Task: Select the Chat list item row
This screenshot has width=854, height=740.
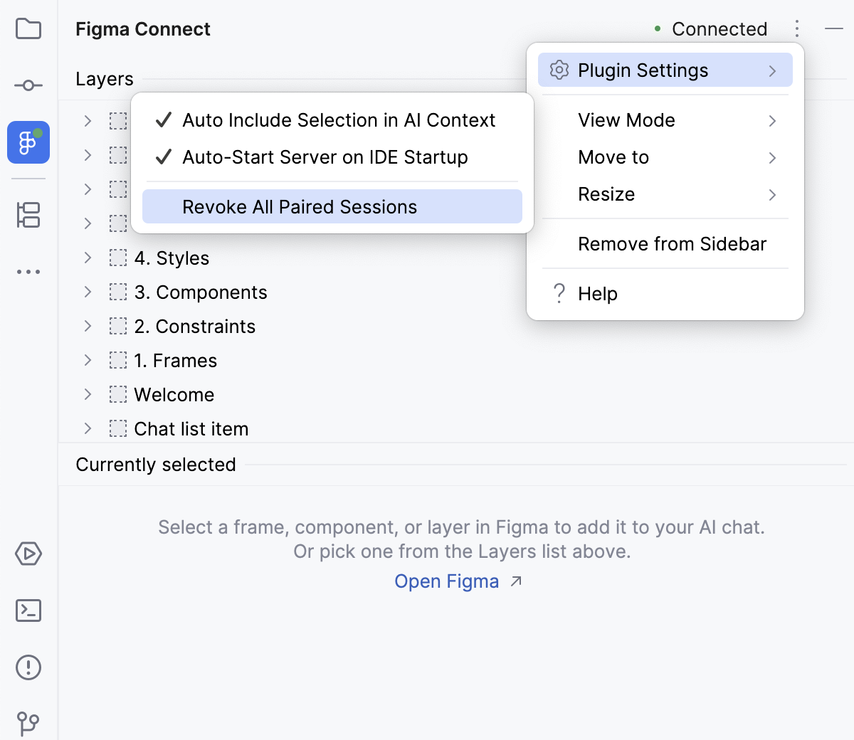Action: coord(455,428)
